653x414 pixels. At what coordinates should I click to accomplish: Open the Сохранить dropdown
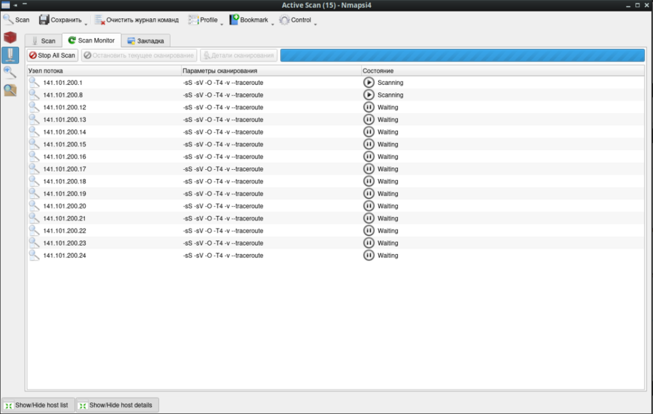[x=63, y=20]
